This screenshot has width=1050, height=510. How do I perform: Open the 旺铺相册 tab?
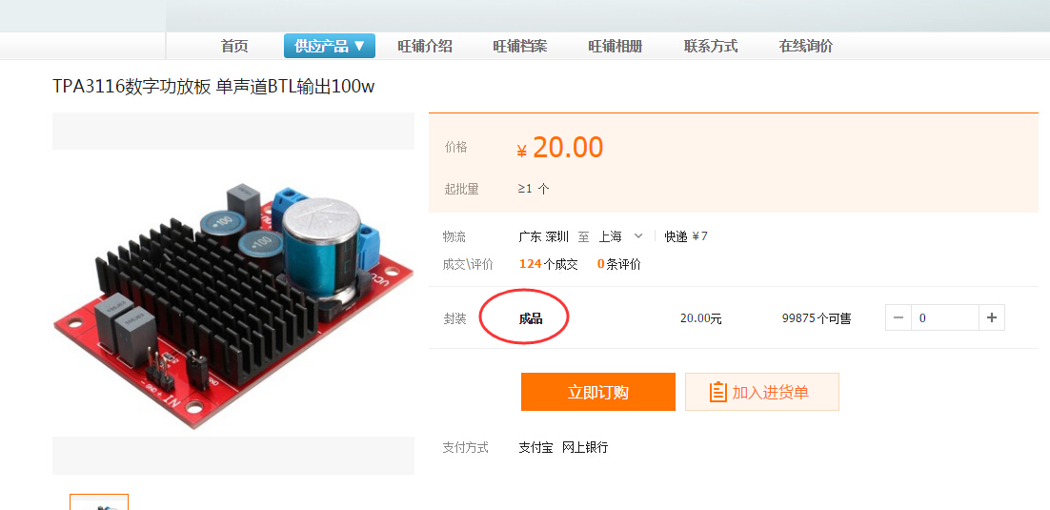click(616, 47)
